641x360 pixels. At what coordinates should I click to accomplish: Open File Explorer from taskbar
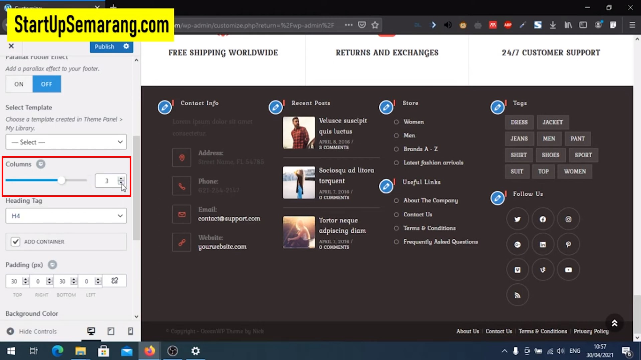pyautogui.click(x=81, y=351)
